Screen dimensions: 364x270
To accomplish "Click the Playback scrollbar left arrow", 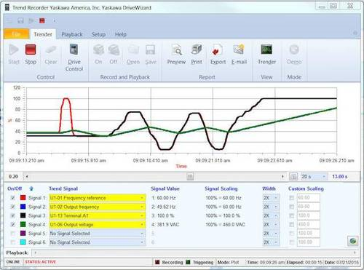I will (36, 253).
